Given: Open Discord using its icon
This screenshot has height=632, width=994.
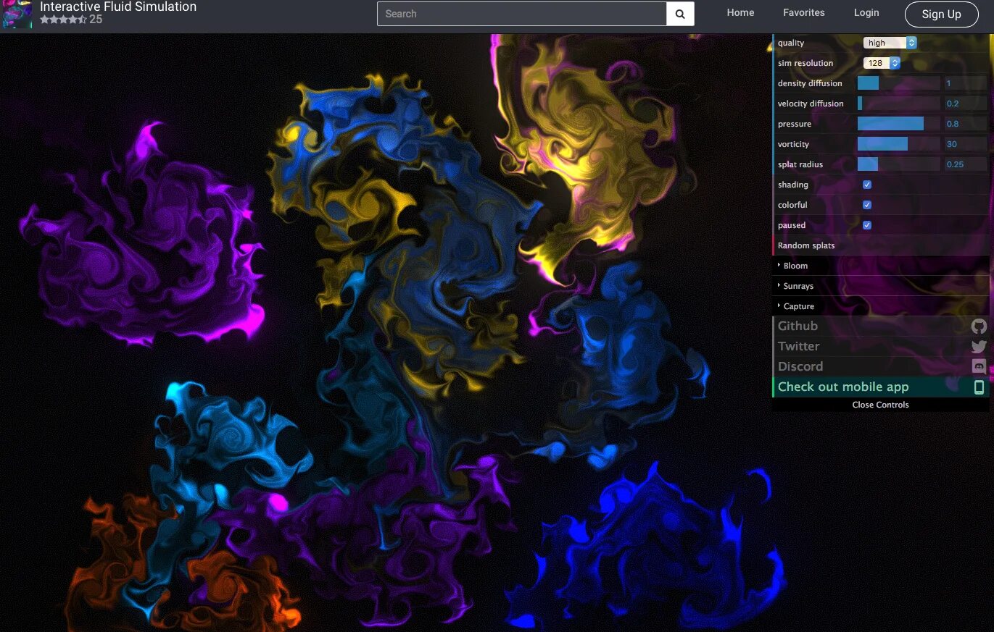Looking at the screenshot, I should [979, 366].
